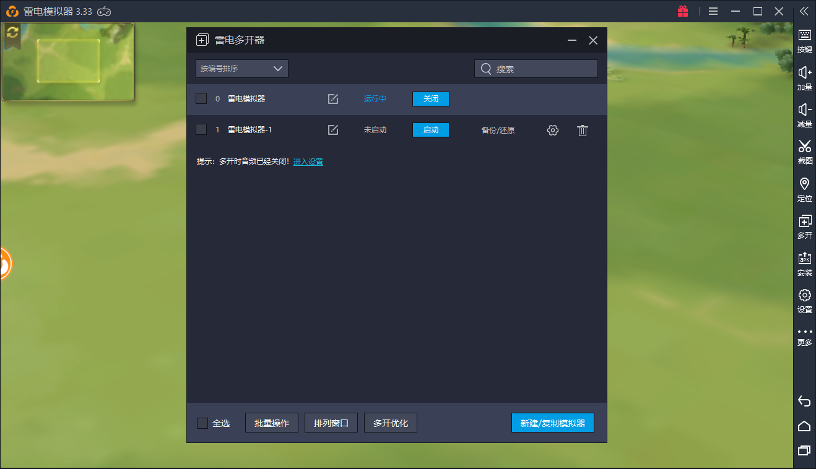
Task: Click the recent apps icon in the sidebar
Action: [804, 450]
